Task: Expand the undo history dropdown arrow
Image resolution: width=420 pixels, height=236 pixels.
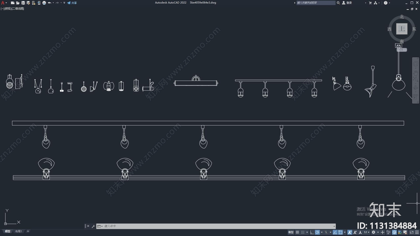Action: [x=53, y=3]
